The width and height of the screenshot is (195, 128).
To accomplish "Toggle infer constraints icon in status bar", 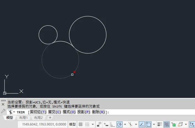I will click(x=99, y=124).
